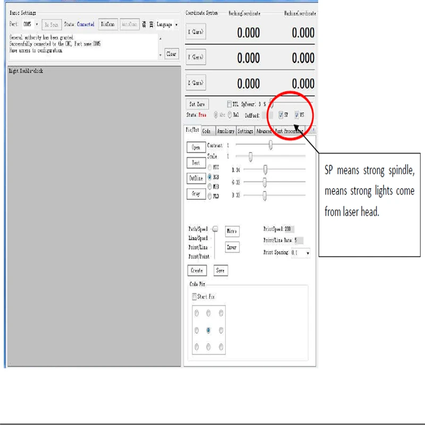Select the center radio in Code Fix grid
The height and width of the screenshot is (425, 425).
coord(208,330)
